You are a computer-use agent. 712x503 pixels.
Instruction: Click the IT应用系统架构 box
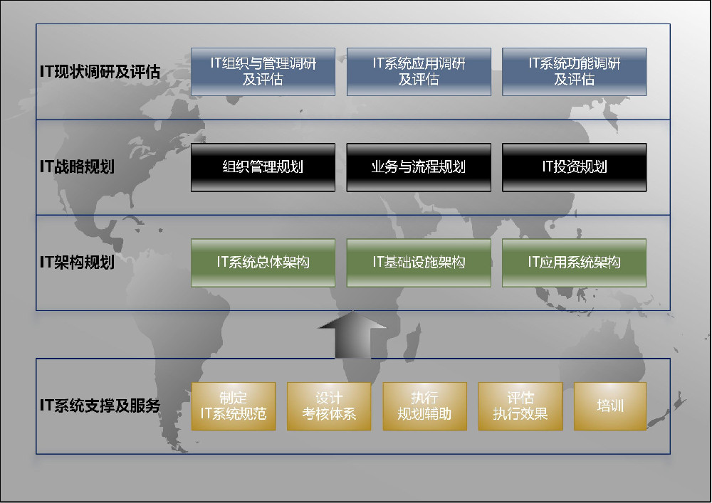(x=575, y=263)
